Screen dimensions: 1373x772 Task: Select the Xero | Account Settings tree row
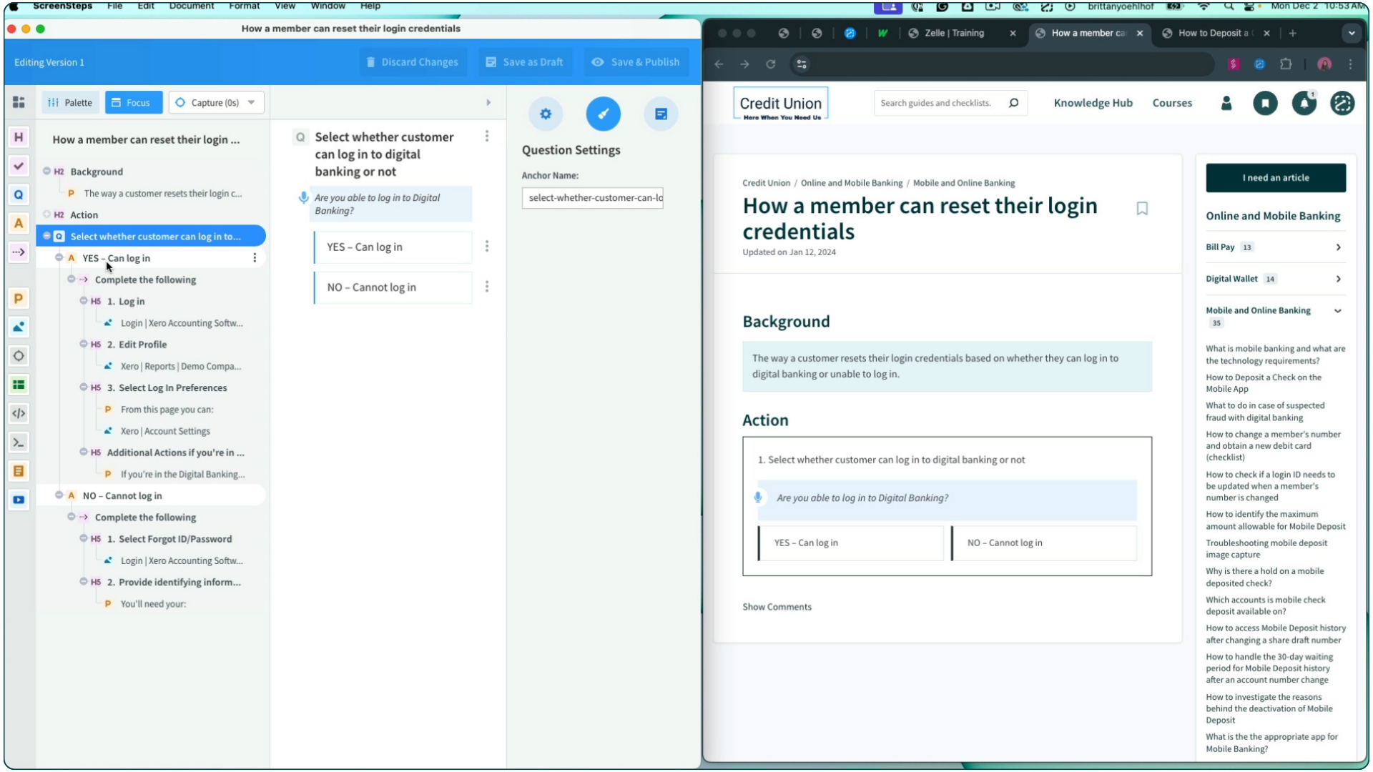165,431
